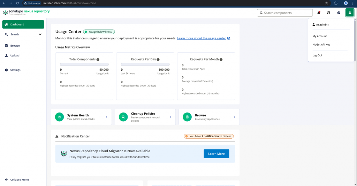
Task: Click the Requests Per Month info icon
Action: pos(221,60)
